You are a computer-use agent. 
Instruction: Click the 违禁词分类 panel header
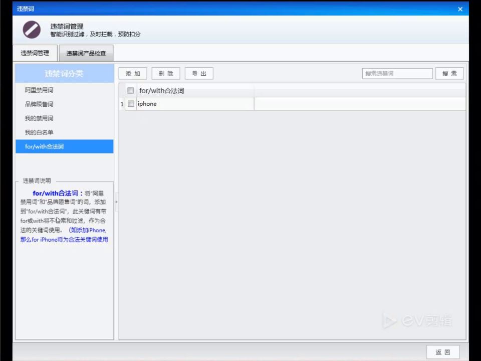pyautogui.click(x=65, y=74)
